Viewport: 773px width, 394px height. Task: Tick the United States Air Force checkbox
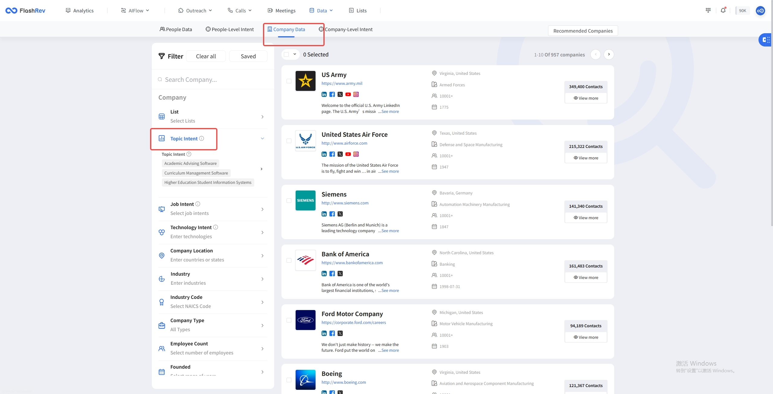[289, 141]
